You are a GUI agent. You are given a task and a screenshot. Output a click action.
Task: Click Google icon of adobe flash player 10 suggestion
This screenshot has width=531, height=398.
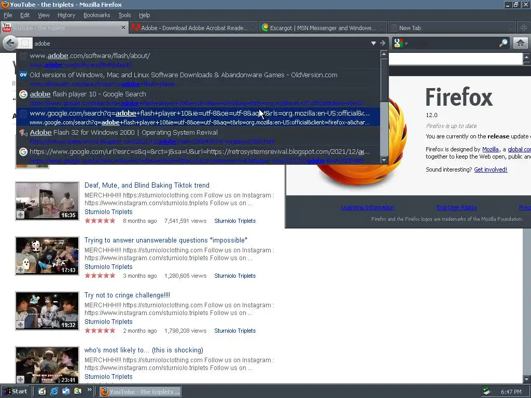click(x=23, y=94)
